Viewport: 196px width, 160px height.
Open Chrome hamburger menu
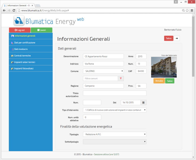(x=192, y=10)
